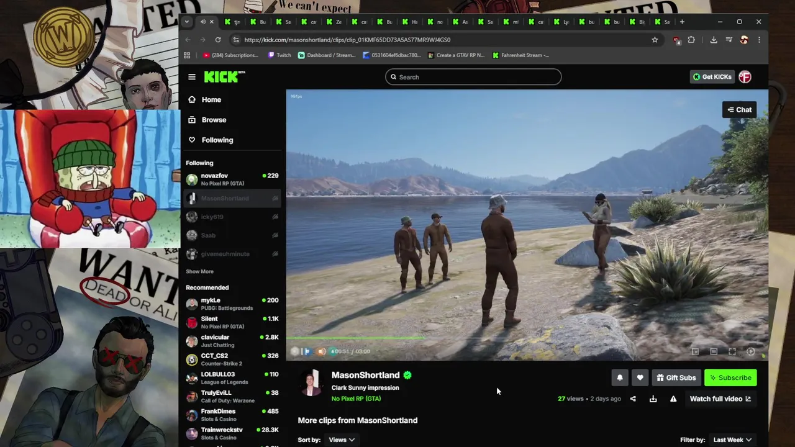Open the Chrome three-dot menu

(x=759, y=40)
